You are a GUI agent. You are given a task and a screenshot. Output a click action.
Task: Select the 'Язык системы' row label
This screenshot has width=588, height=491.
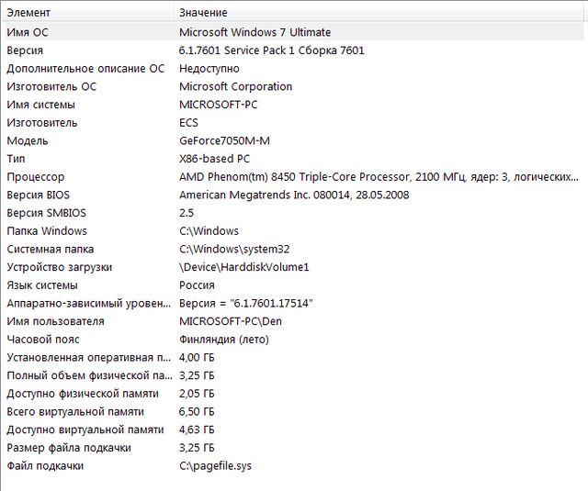point(42,285)
